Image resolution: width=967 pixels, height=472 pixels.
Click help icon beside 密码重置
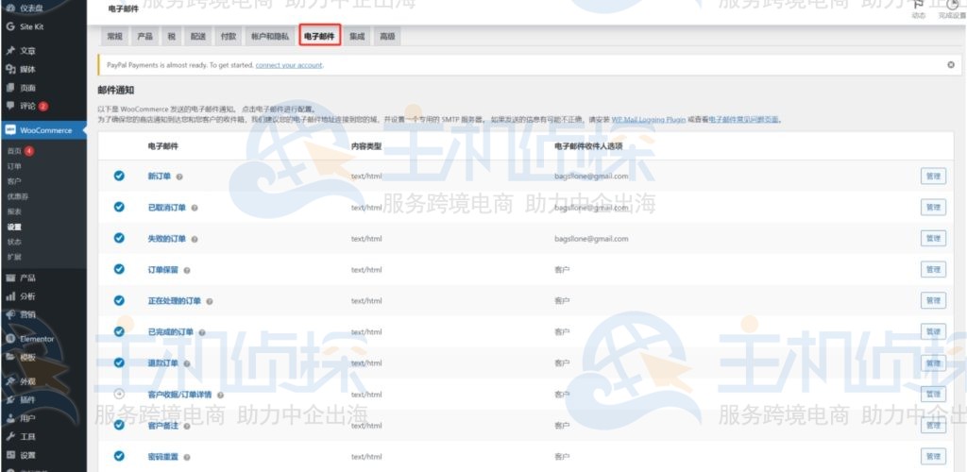[187, 457]
